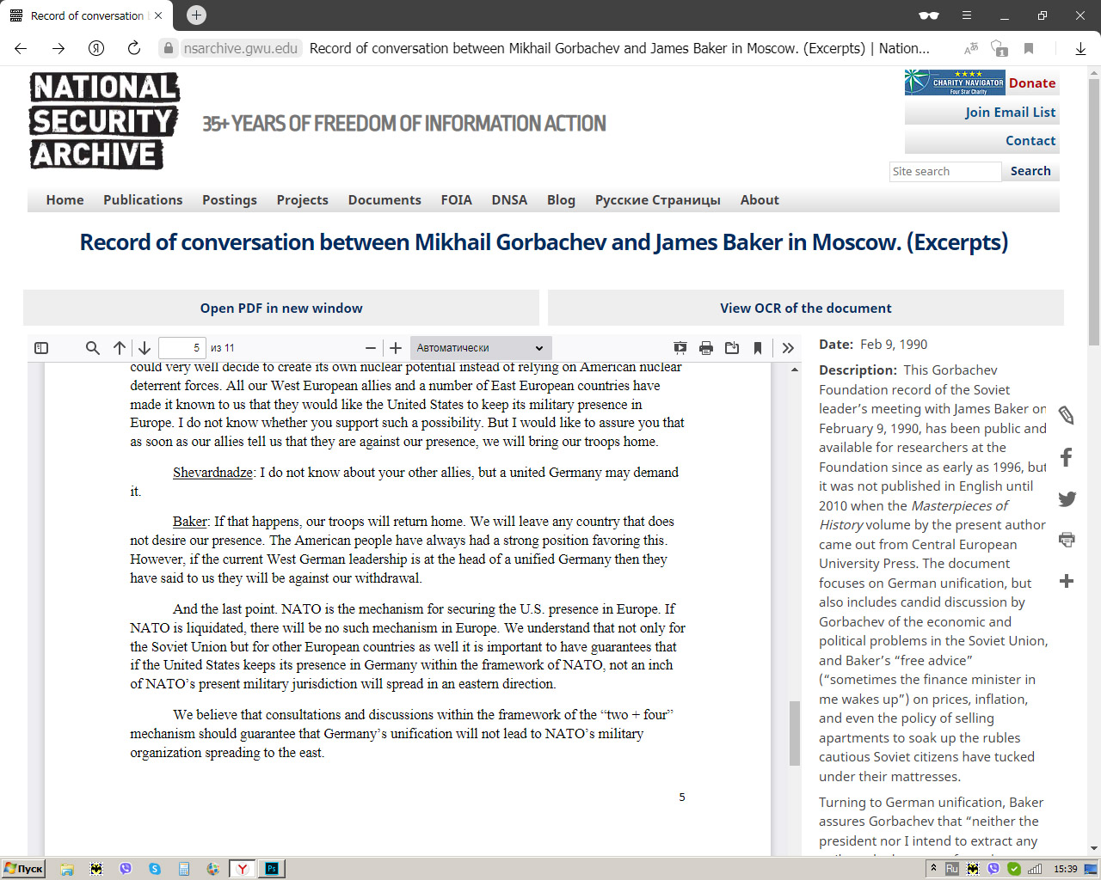1101x880 pixels.
Task: Open the PDF zoom level dropdown
Action: (x=481, y=348)
